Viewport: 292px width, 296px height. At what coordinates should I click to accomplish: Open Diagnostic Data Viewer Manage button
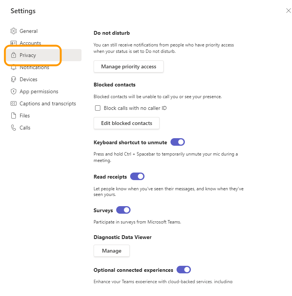[x=112, y=251]
